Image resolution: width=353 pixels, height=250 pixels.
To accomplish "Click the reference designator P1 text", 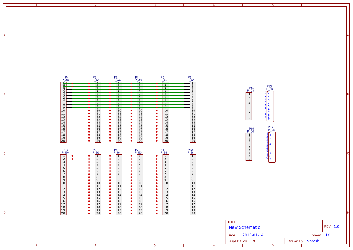I will click(x=136, y=77).
